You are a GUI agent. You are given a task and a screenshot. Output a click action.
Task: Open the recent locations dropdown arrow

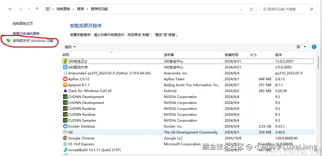(29, 9)
